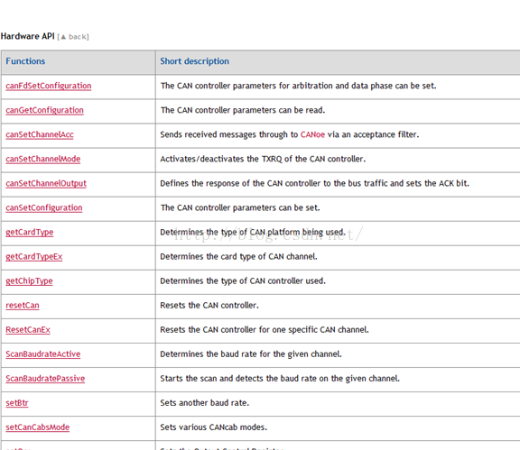Open the setBtr function link
The height and width of the screenshot is (450, 520).
click(17, 403)
